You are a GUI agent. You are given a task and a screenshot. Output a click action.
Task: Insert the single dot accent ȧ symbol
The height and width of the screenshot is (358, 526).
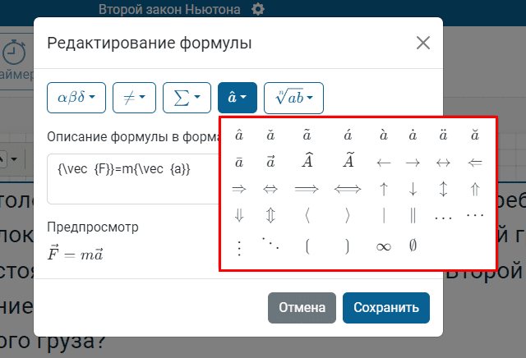click(x=413, y=135)
